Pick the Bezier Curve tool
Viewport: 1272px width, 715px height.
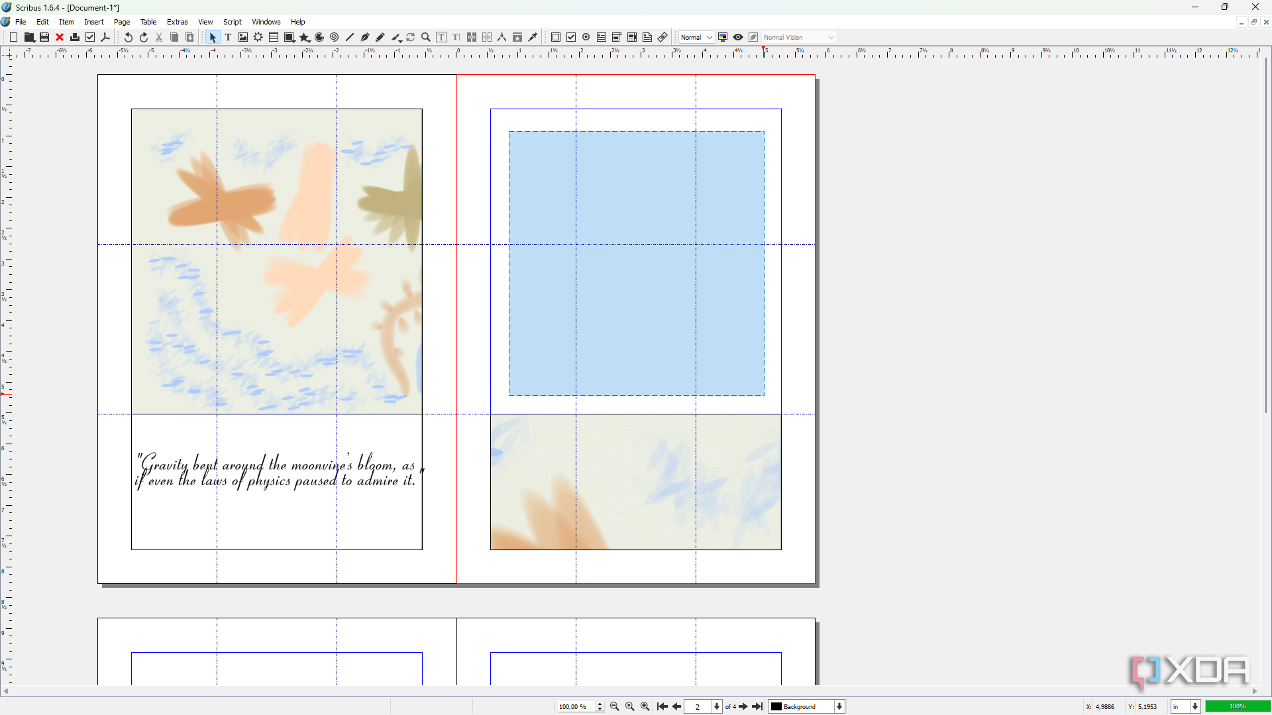tap(365, 38)
